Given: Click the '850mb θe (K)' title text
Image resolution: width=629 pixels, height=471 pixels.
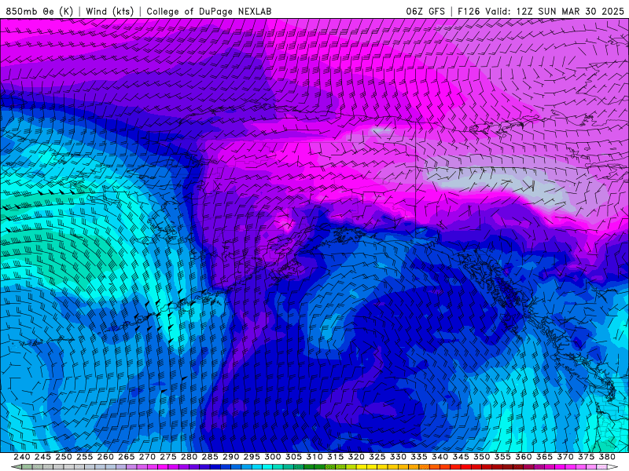Looking at the screenshot, I should point(39,11).
